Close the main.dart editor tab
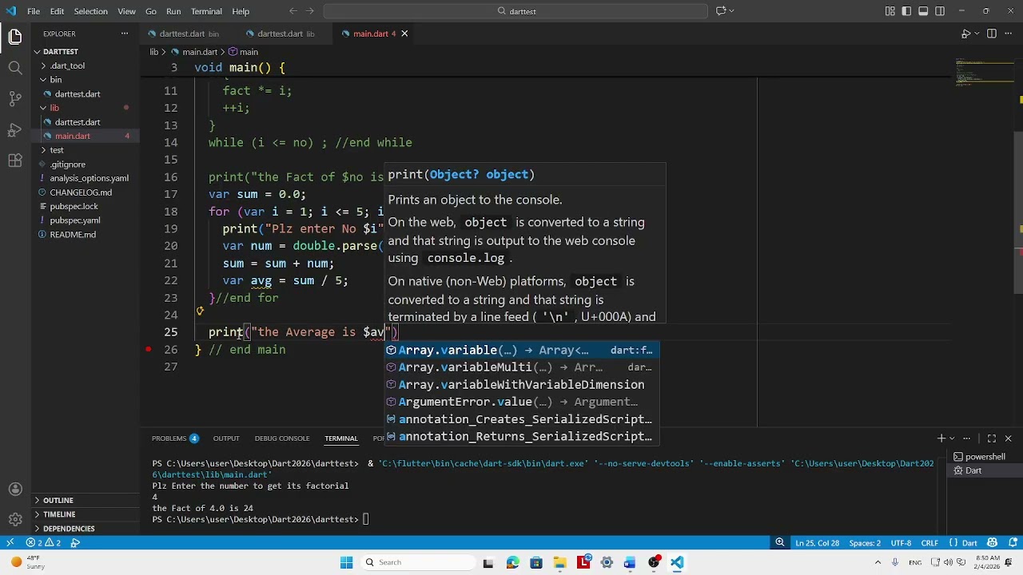 [x=404, y=34]
